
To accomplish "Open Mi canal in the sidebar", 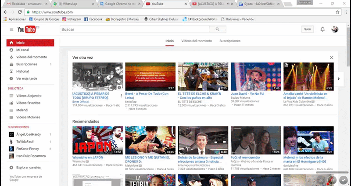I will pyautogui.click(x=30, y=50).
